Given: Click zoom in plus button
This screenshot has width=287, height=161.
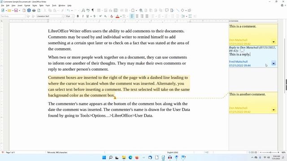Looking at the screenshot, I should (x=278, y=153).
